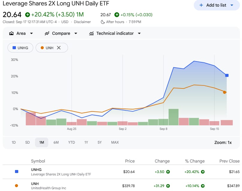Open the Disclaimer link

(82, 22)
